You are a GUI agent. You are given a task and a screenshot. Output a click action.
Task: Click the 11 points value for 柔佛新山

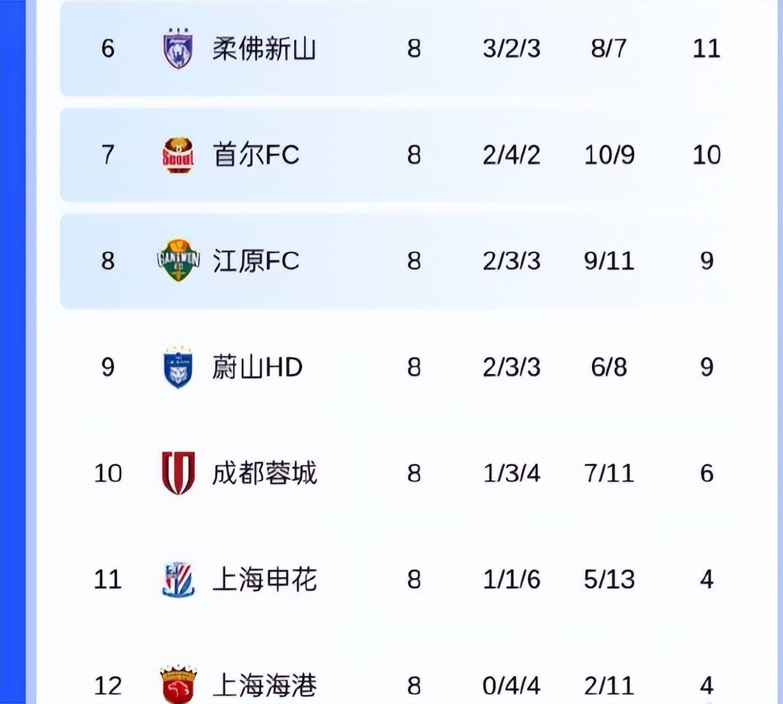pyautogui.click(x=706, y=48)
